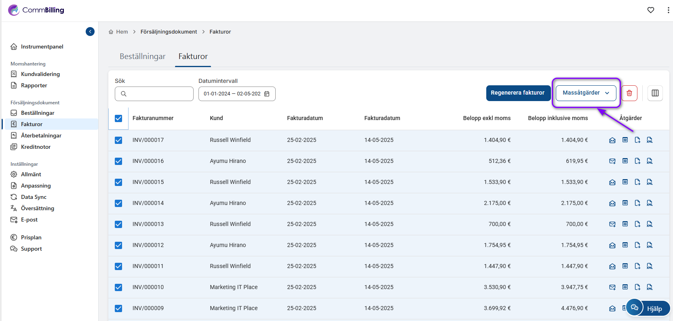Uncheck the select-all header checkbox

click(118, 118)
